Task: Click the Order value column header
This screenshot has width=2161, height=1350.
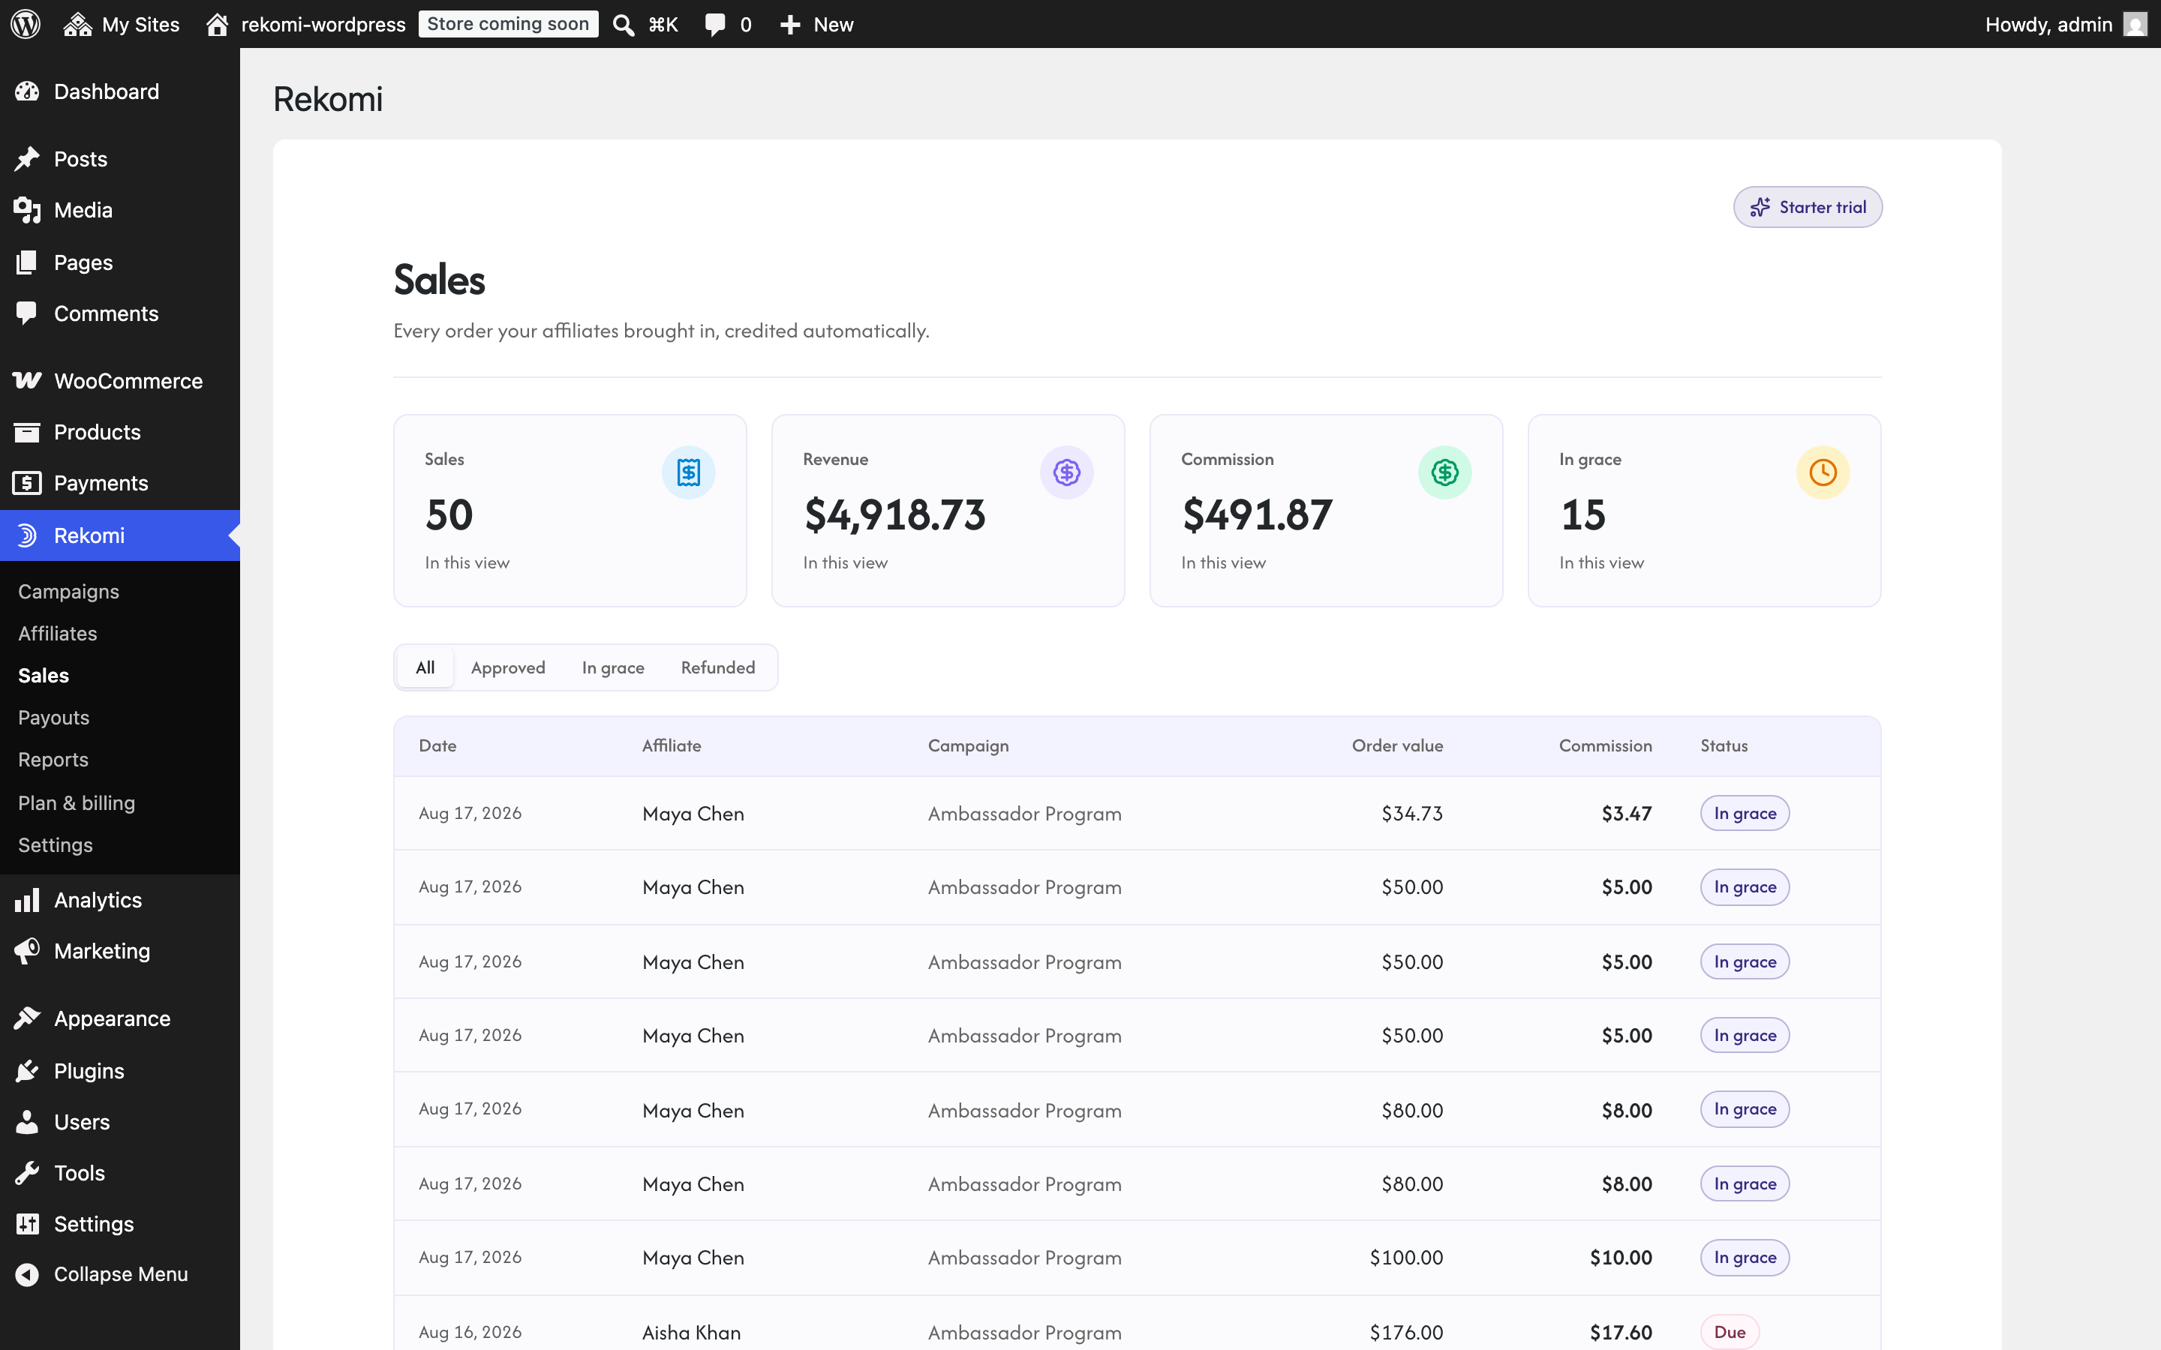Action: [1397, 745]
